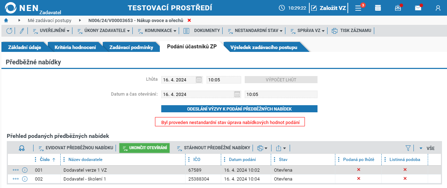This screenshot has height=188, width=447.
Task: Click the filter funnel icon
Action: 408,148
